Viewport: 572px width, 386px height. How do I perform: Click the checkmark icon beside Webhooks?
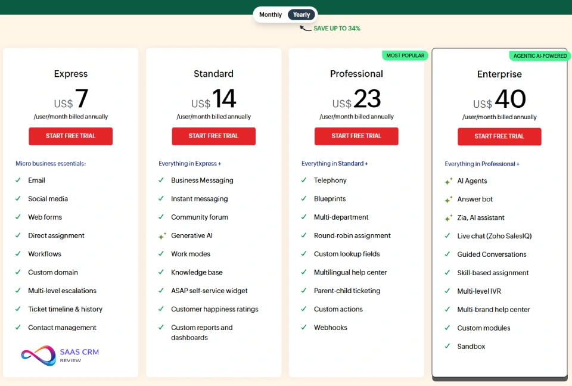[x=304, y=328]
